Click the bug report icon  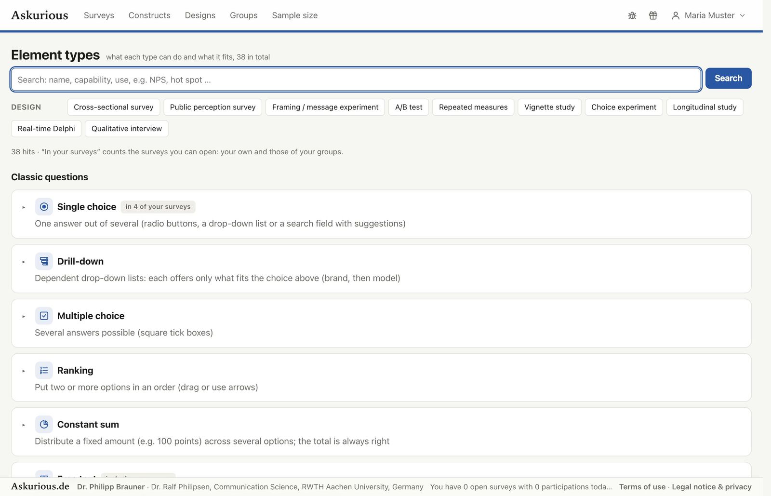pyautogui.click(x=632, y=15)
